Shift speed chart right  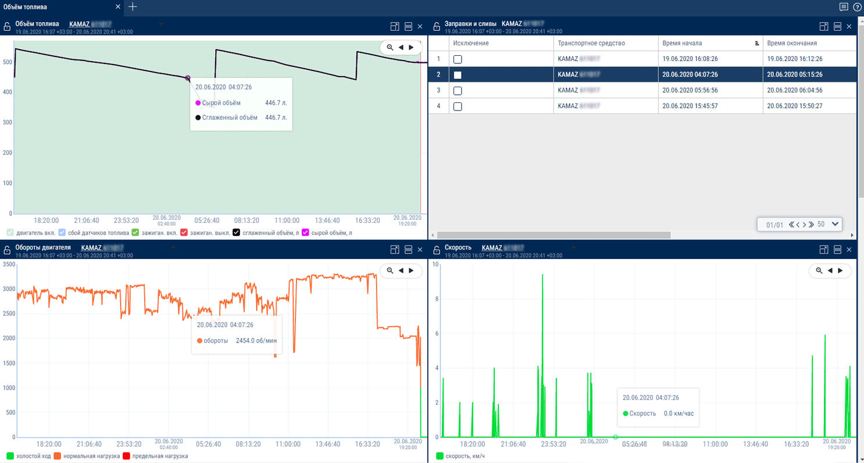tap(840, 270)
